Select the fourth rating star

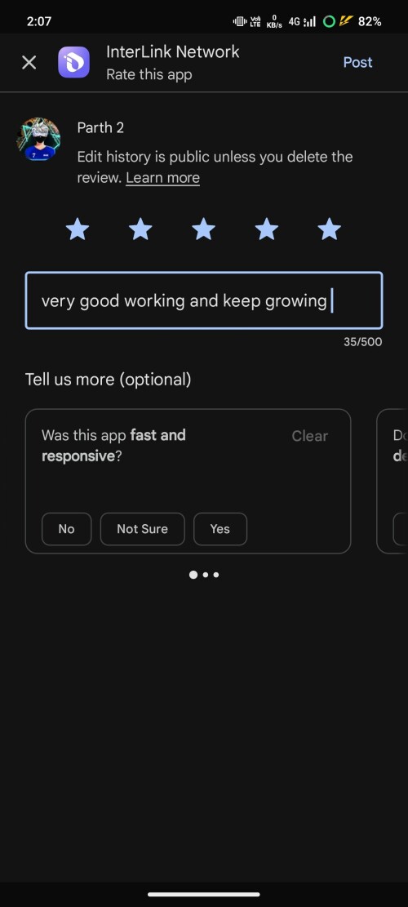click(x=266, y=229)
